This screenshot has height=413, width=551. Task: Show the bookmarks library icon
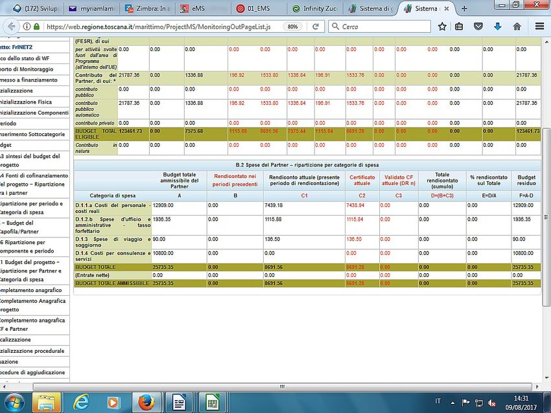[x=460, y=27]
